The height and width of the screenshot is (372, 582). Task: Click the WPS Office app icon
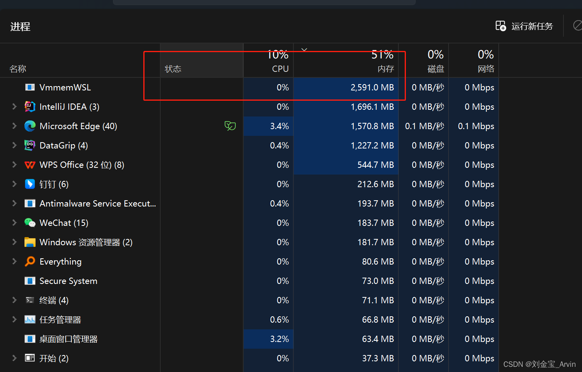pos(30,165)
